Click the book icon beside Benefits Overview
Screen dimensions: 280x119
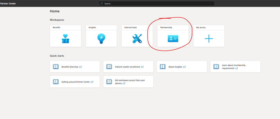click(x=56, y=67)
